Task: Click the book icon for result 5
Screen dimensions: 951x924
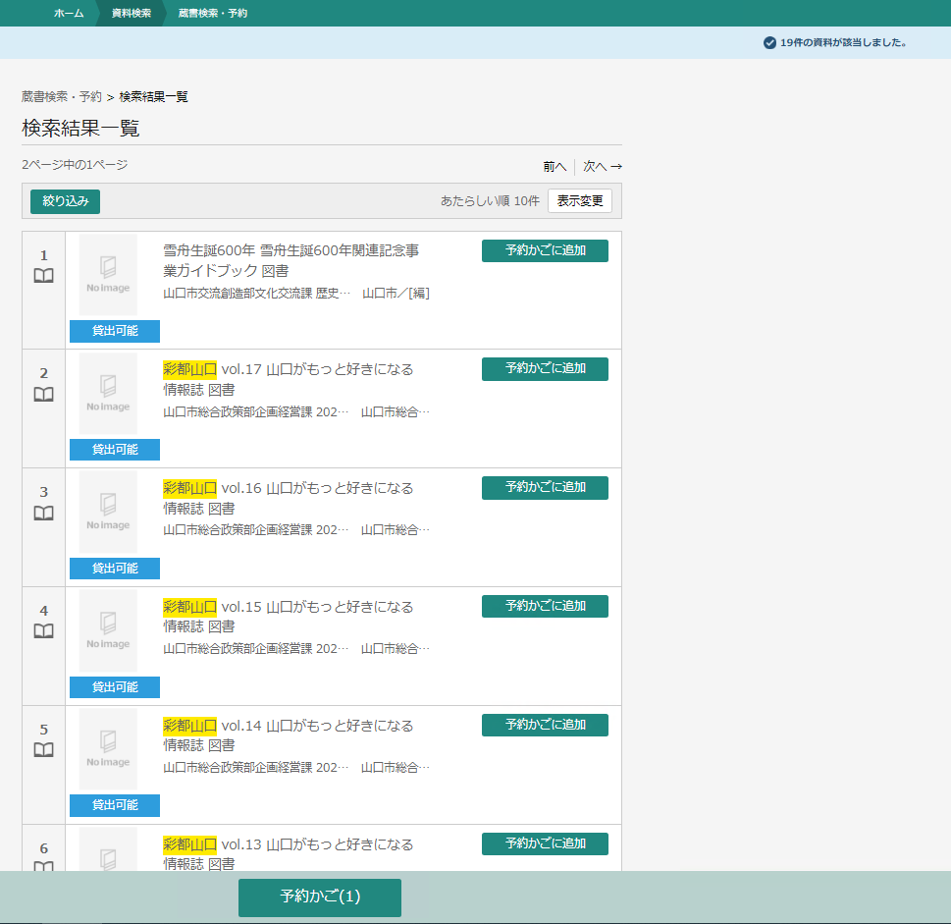Action: (43, 750)
